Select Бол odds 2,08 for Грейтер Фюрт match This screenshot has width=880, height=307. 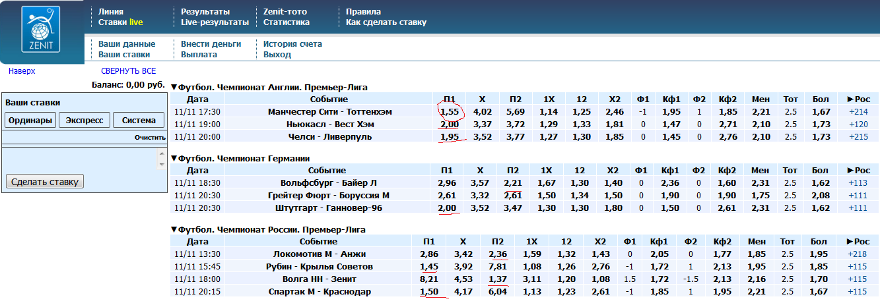point(821,196)
